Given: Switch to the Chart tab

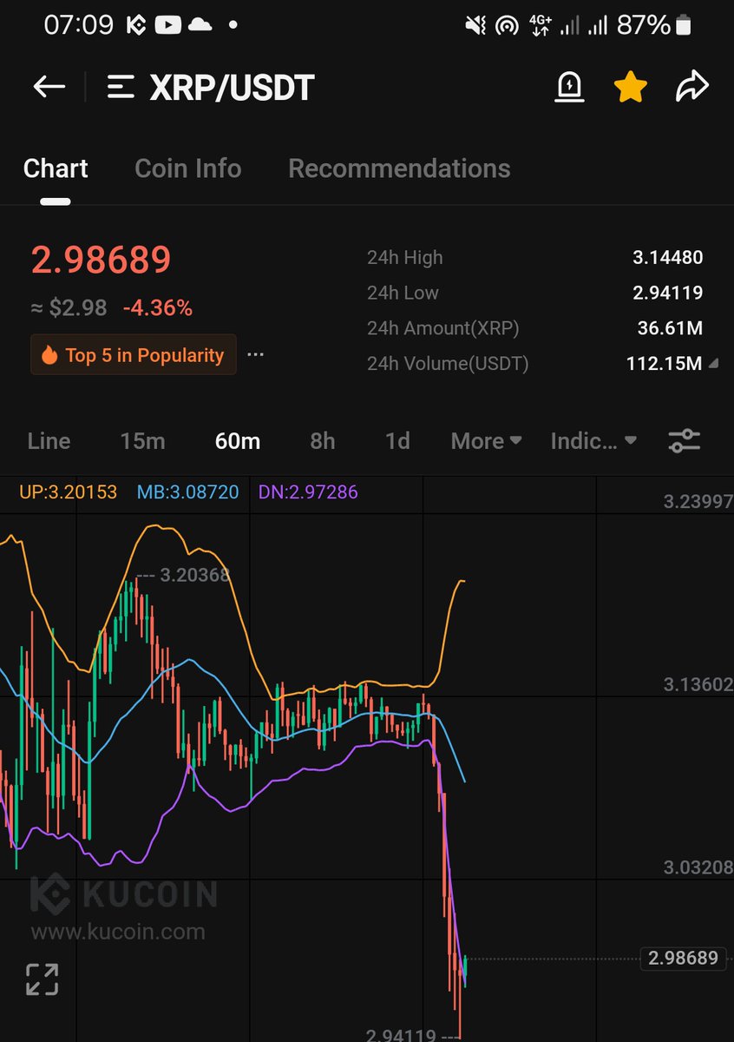Looking at the screenshot, I should pos(56,168).
